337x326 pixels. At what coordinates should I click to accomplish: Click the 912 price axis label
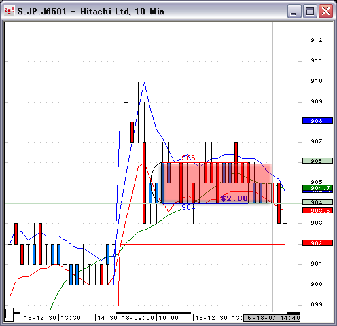coord(317,40)
